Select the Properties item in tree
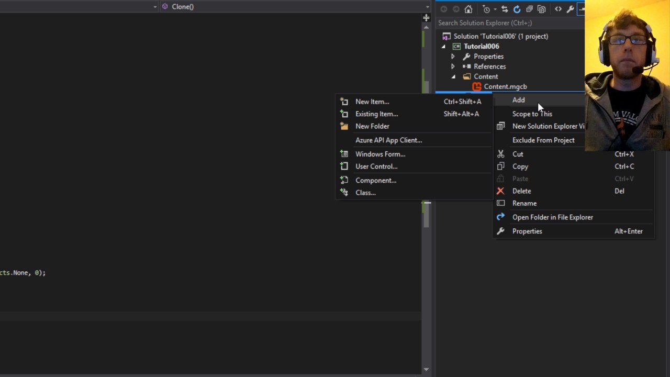Image resolution: width=670 pixels, height=377 pixels. pos(488,56)
